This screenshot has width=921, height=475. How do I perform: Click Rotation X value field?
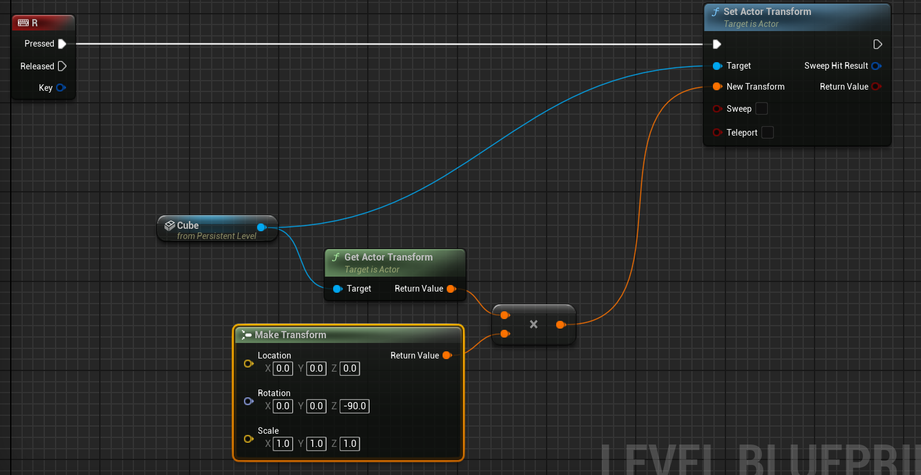pyautogui.click(x=283, y=406)
